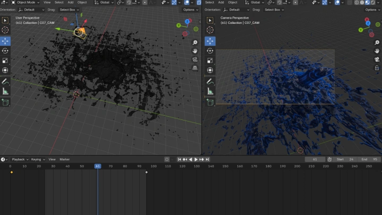Open Orientation Default dropdown in camera viewport
Viewport: 382px width, 215px height.
236,10
